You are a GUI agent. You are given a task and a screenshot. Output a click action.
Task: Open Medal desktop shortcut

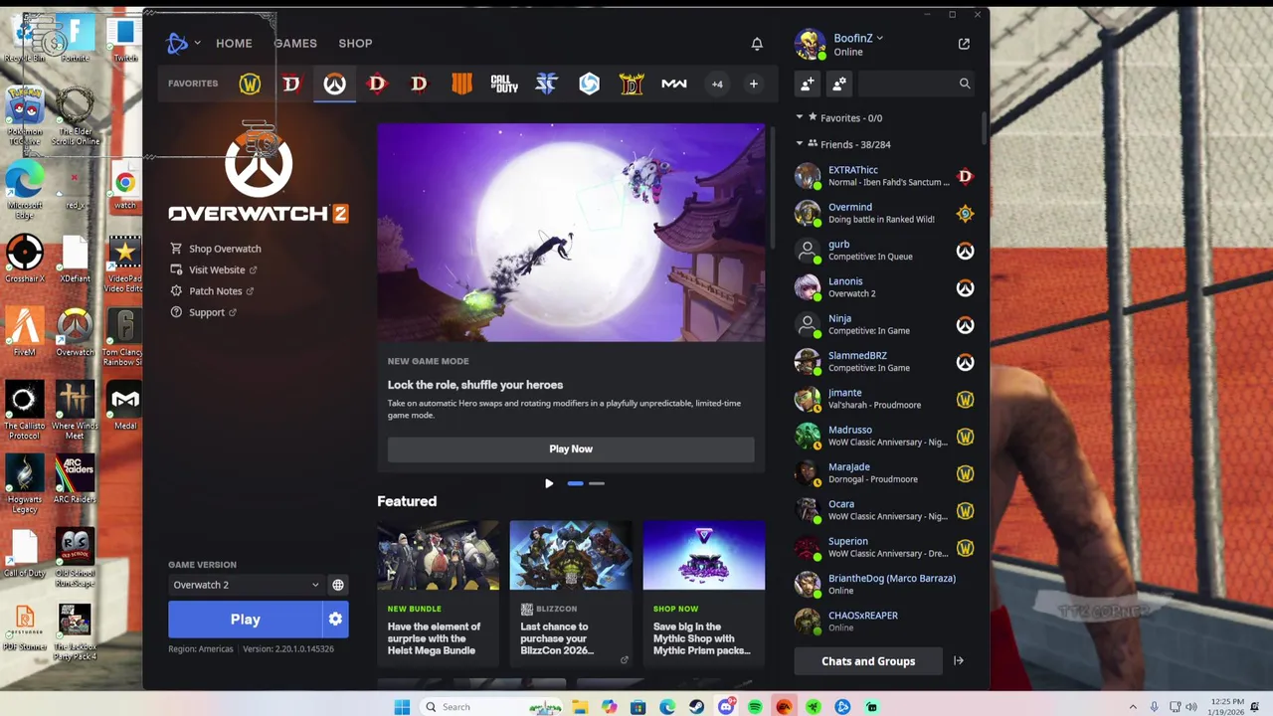point(124,407)
